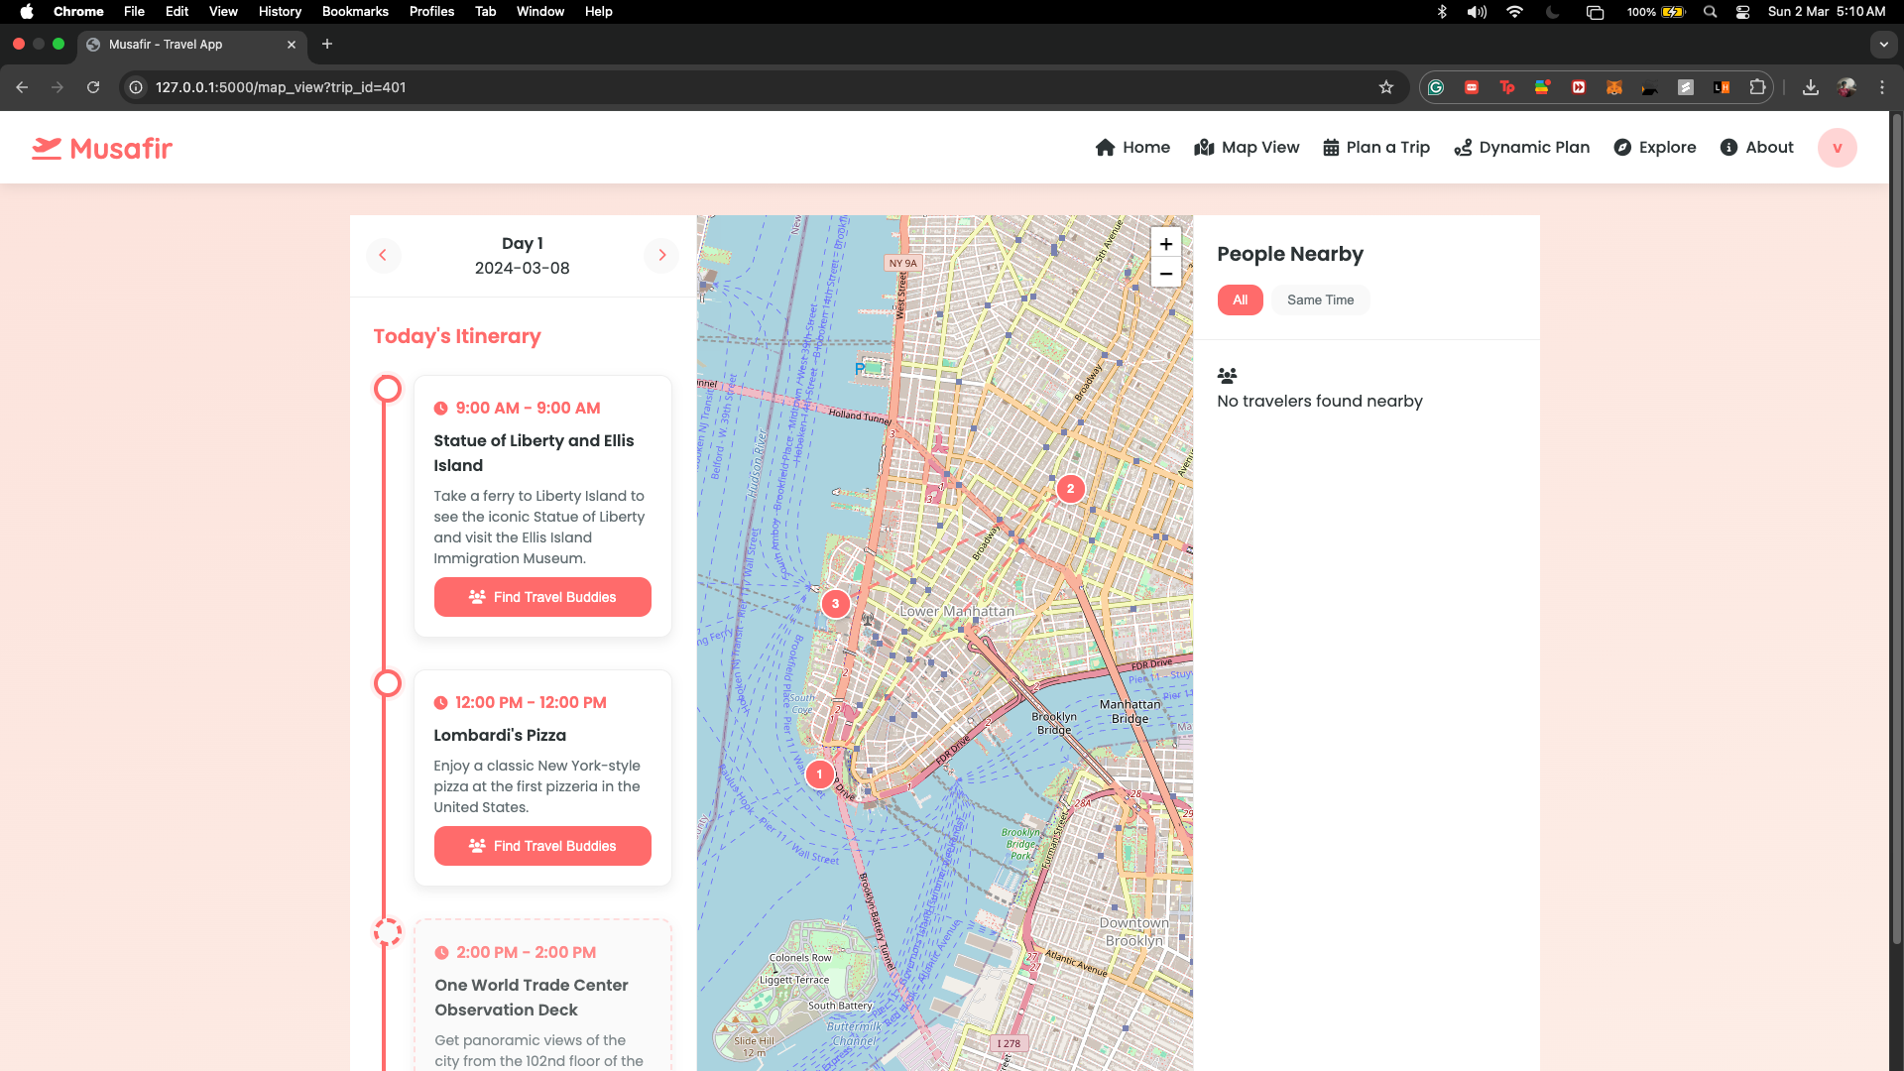Click map marker number 1
This screenshot has width=1904, height=1071.
pos(819,774)
